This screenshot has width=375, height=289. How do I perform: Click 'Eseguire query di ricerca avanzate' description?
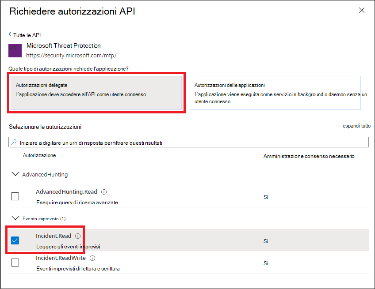click(x=77, y=203)
